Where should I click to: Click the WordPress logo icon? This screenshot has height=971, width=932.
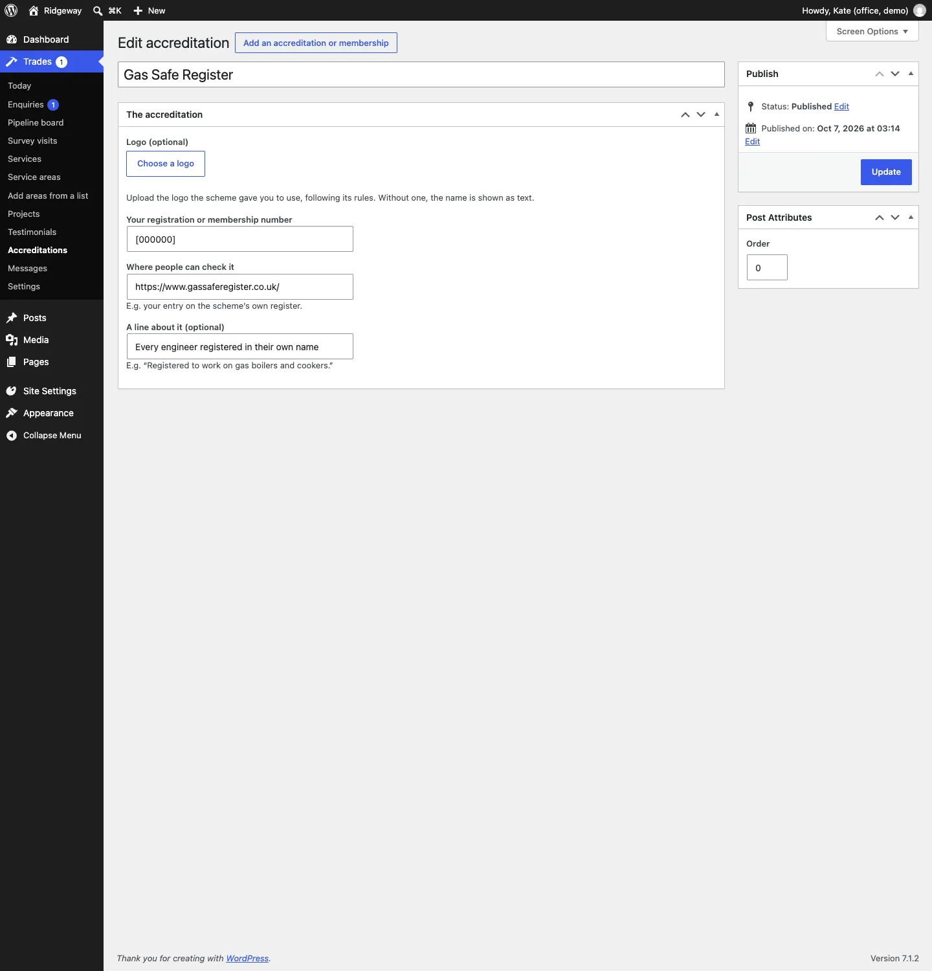(11, 10)
